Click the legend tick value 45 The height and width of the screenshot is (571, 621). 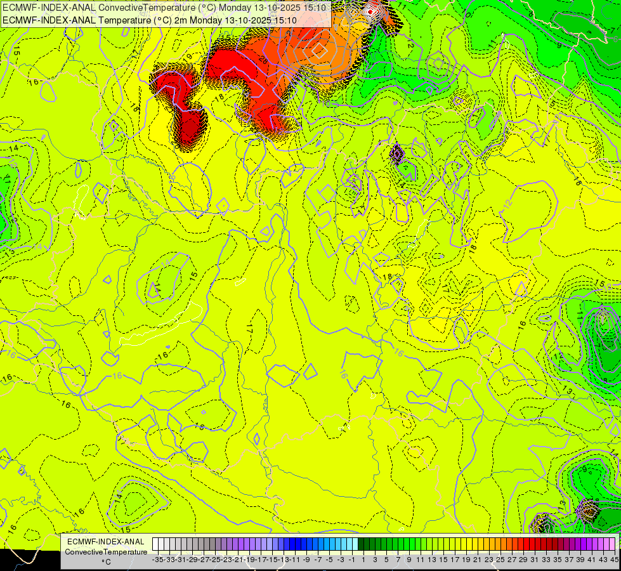coord(615,560)
